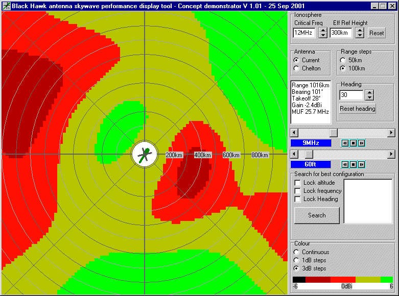
Task: Decrease Critical Freq with down arrow
Action: click(x=323, y=36)
